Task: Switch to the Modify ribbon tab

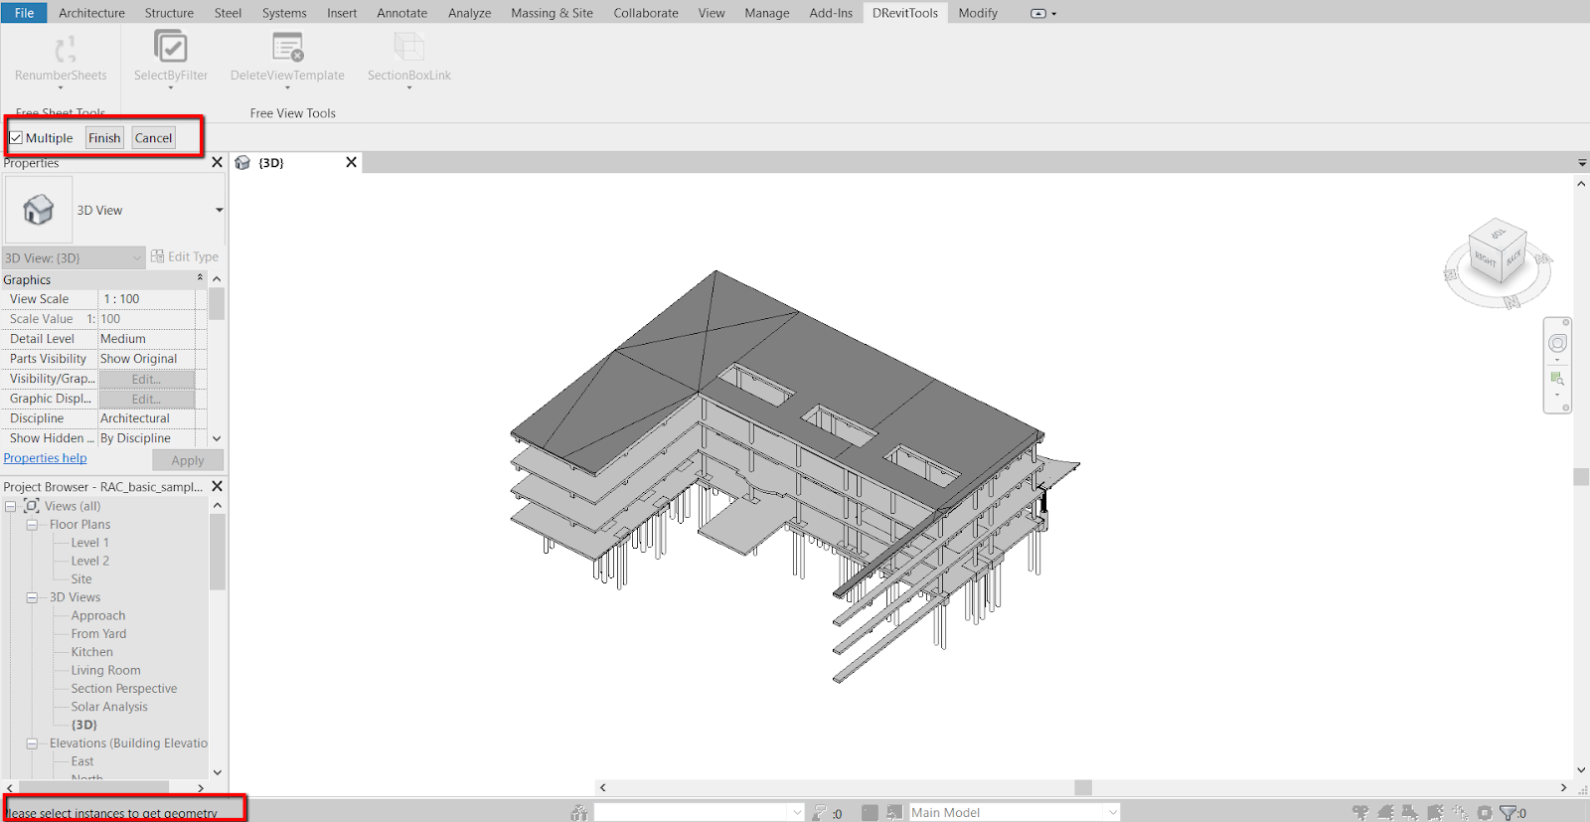Action: pyautogui.click(x=978, y=13)
